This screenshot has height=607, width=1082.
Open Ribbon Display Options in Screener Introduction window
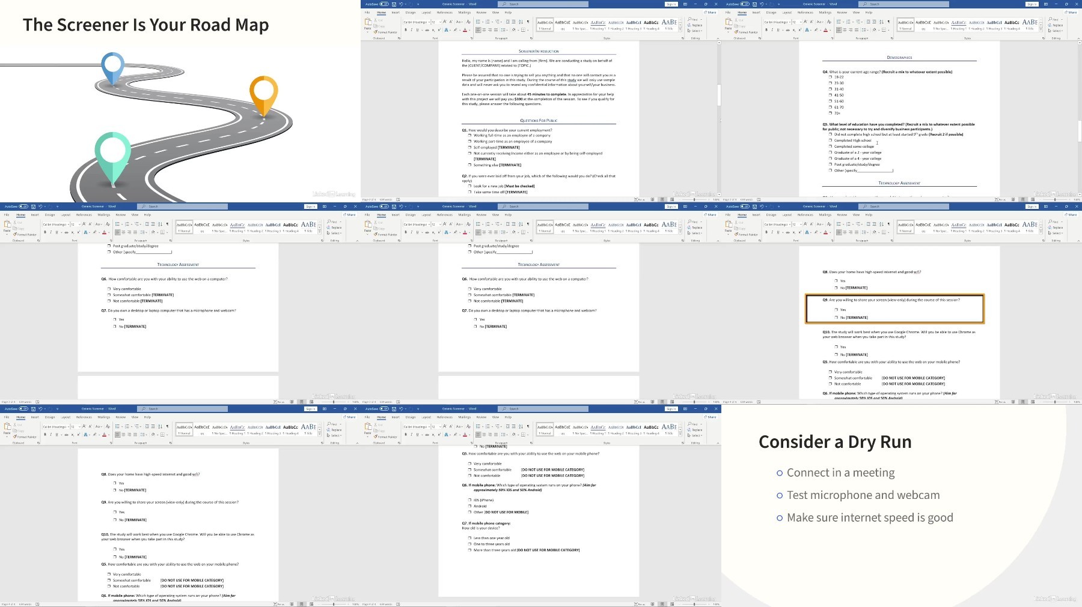[x=685, y=4]
